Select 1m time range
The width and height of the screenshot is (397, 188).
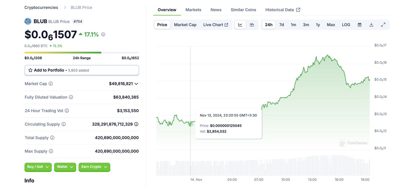coord(293,25)
